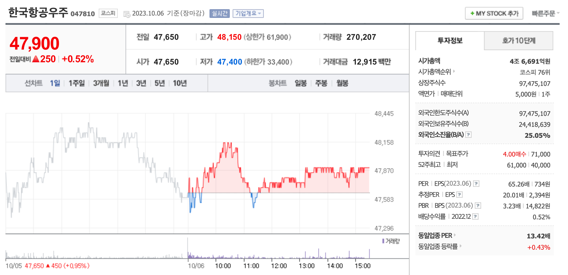The width and height of the screenshot is (568, 275).
Task: Click the low price 47,400
Action: coord(229,62)
